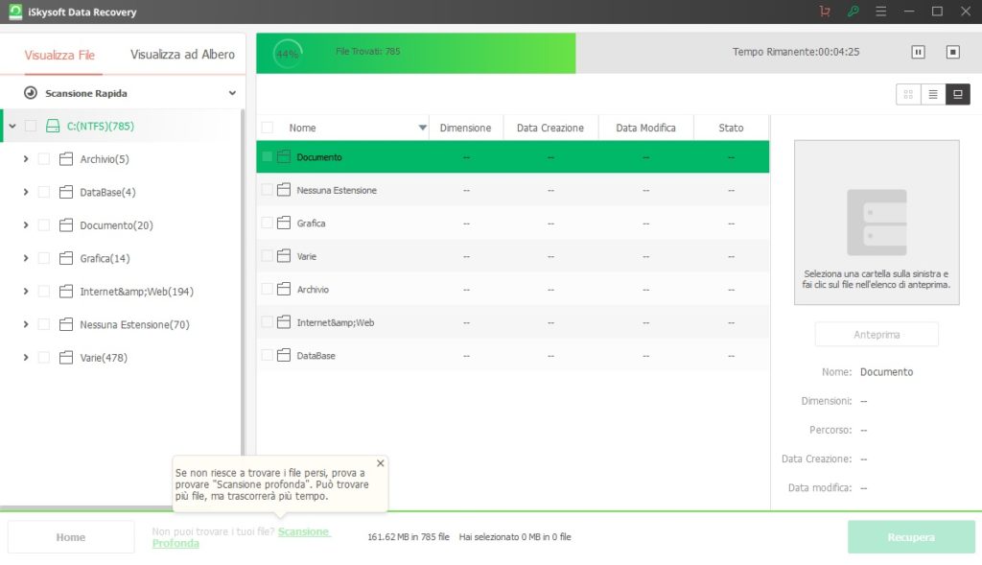This screenshot has width=982, height=565.
Task: Sort by Data Creazione column header
Action: [x=549, y=128]
